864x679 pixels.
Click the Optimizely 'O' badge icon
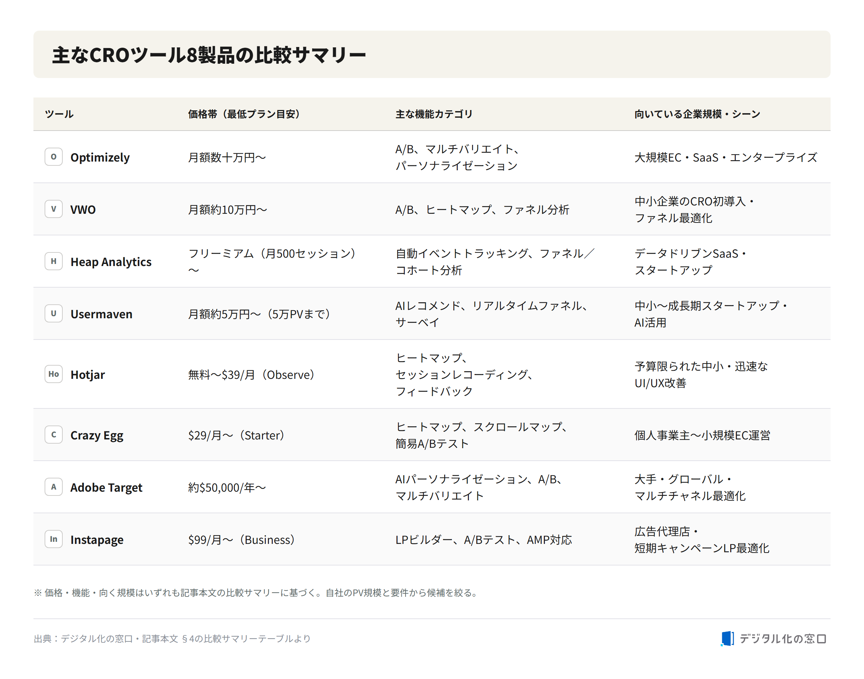(x=54, y=157)
